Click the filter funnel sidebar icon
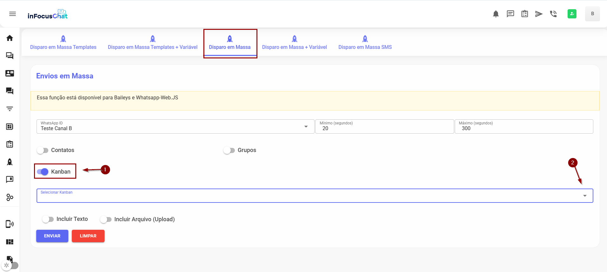This screenshot has height=272, width=607. pos(10,109)
